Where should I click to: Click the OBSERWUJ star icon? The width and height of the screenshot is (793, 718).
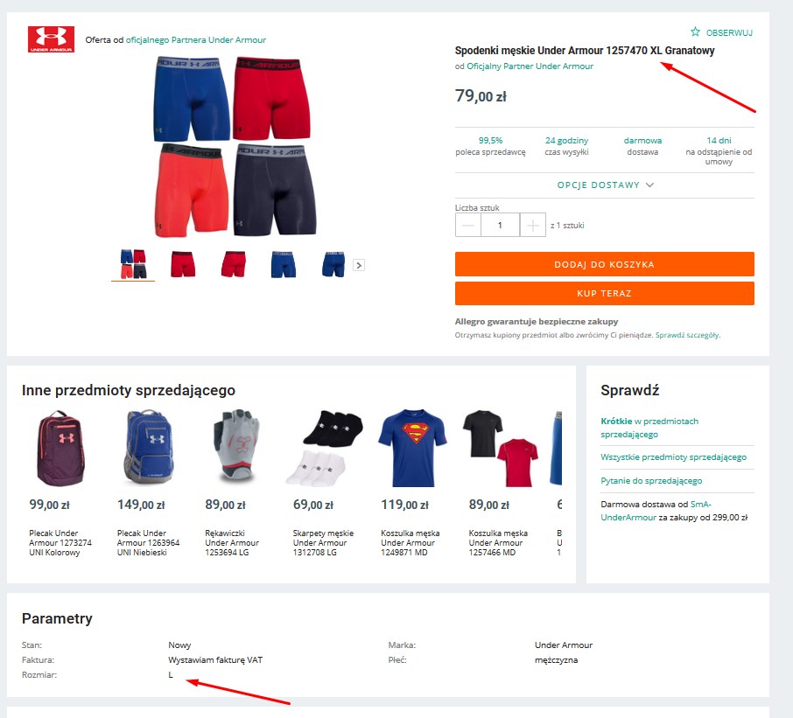(695, 31)
